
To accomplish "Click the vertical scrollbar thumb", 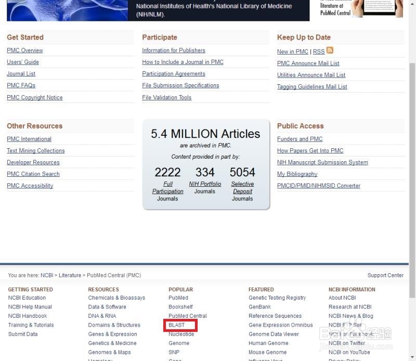I will 412,180.
